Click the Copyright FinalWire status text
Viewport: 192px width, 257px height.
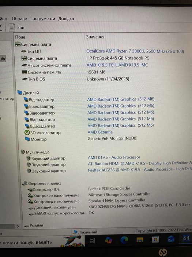[163, 230]
